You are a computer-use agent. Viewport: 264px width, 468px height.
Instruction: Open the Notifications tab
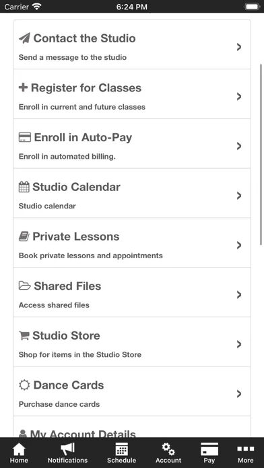tap(68, 453)
